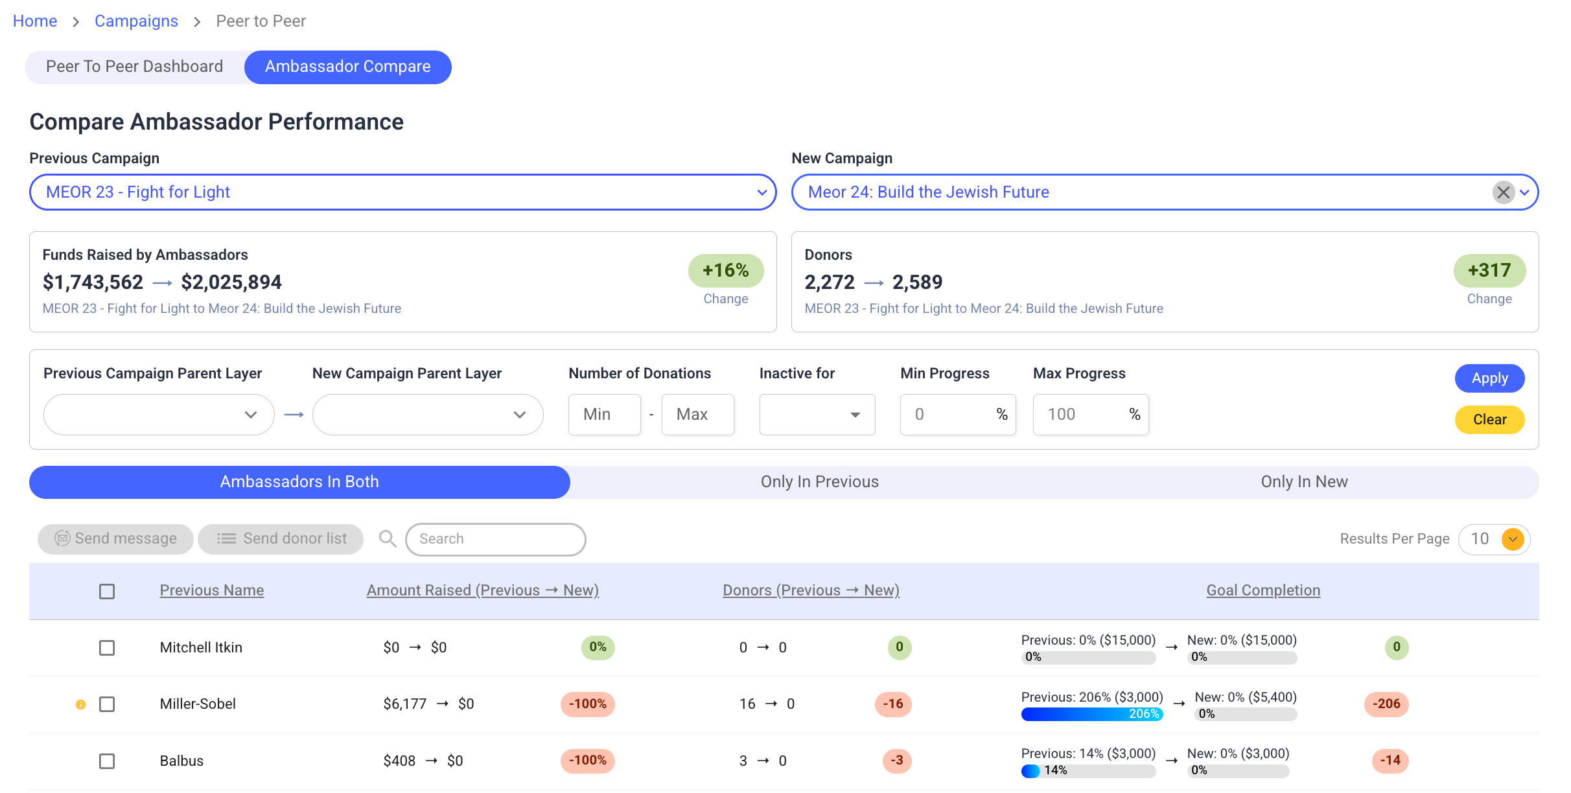The width and height of the screenshot is (1571, 793).
Task: Click orange warning dot beside Miller-Sobel
Action: (x=80, y=704)
